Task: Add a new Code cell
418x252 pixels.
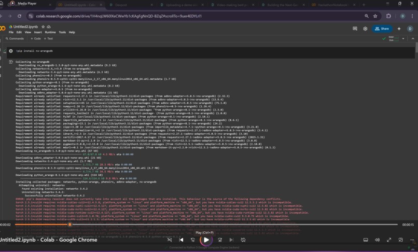Action: pyautogui.click(x=36, y=39)
